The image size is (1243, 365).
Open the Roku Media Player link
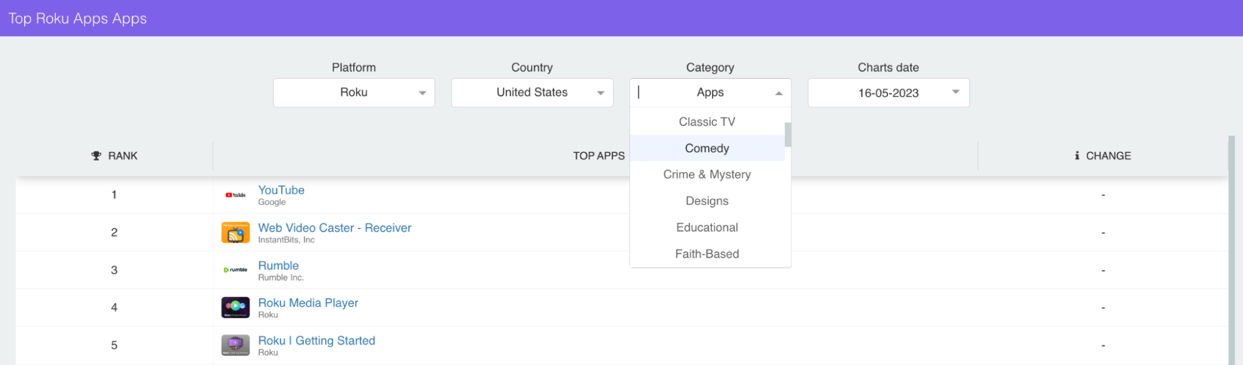coord(308,303)
